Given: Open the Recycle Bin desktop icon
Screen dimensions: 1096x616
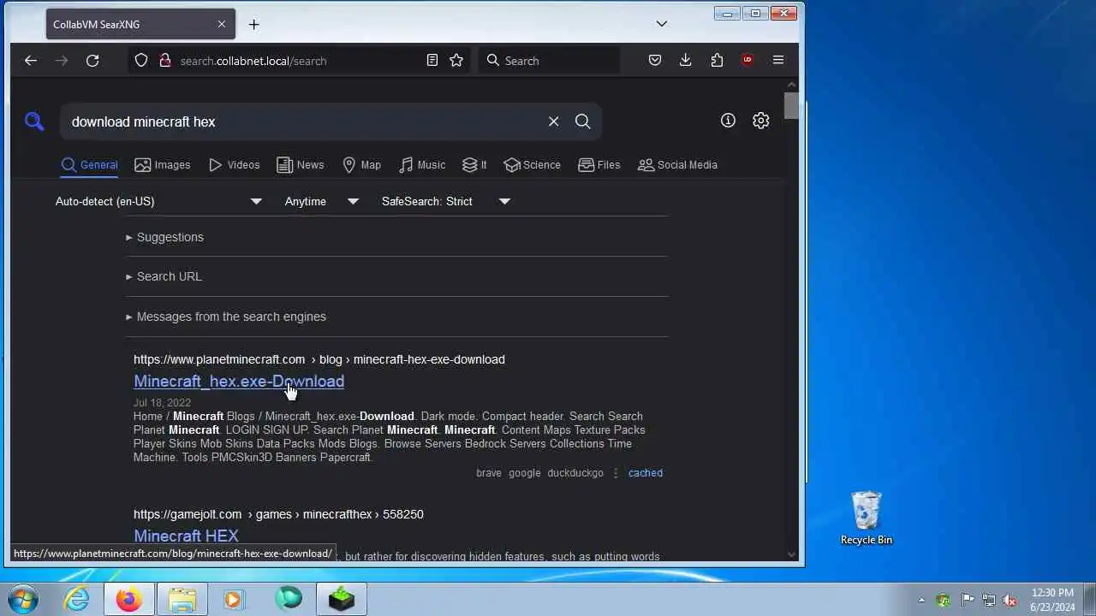Looking at the screenshot, I should point(867,518).
